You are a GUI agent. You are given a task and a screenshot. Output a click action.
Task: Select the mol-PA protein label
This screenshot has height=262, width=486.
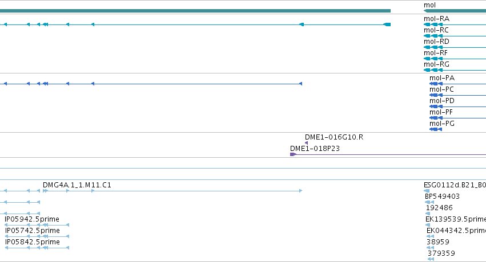(x=442, y=78)
